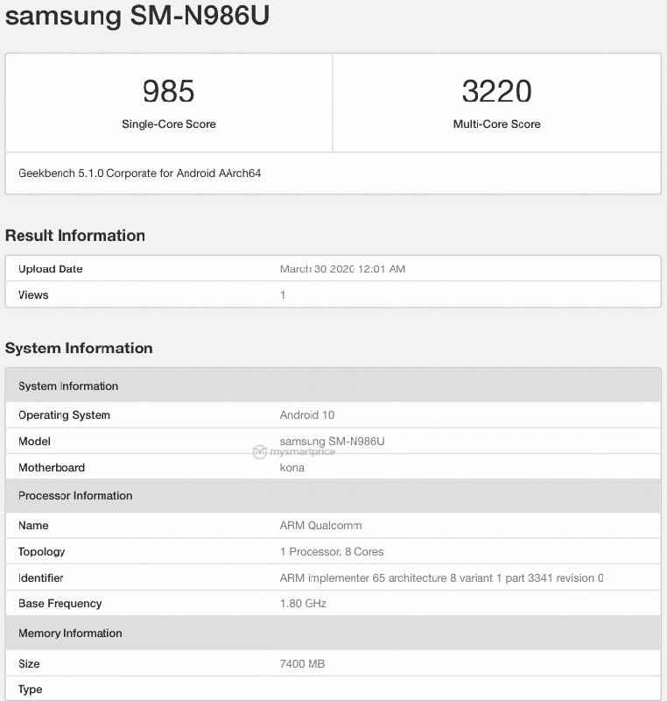Image resolution: width=667 pixels, height=701 pixels.
Task: Click the 1 Processor, 8 Cores topology value
Action: 331,552
